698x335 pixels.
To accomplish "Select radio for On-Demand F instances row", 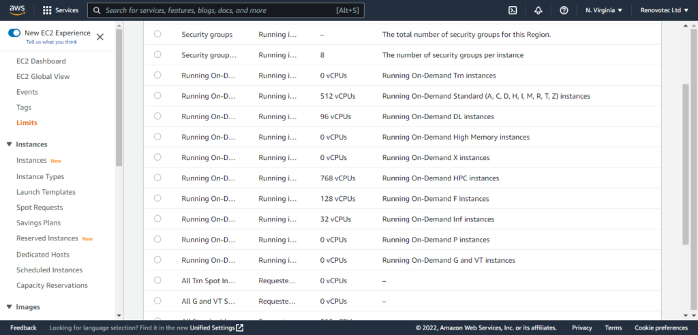I will (x=157, y=197).
